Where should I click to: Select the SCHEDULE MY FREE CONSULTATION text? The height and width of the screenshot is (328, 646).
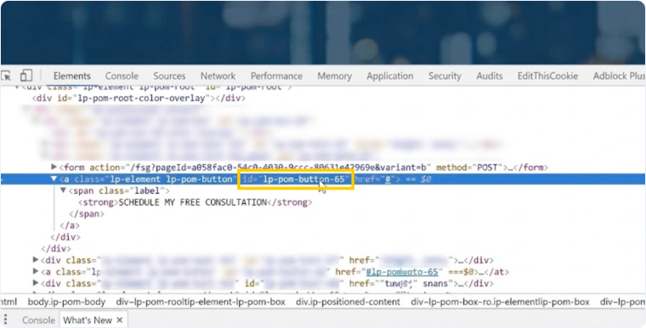193,202
